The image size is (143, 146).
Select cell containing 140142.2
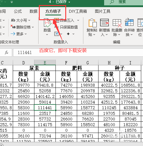click(45, 96)
